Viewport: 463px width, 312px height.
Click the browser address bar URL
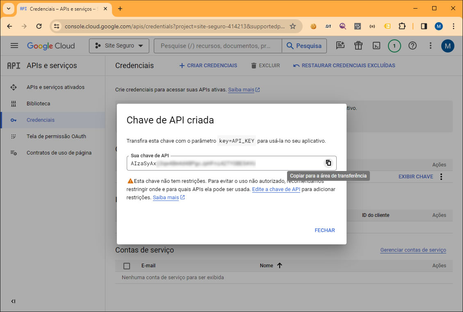[x=175, y=26]
